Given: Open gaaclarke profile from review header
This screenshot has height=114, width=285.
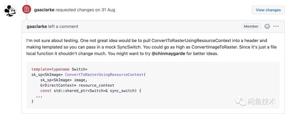Looking at the screenshot, I should (x=44, y=10).
